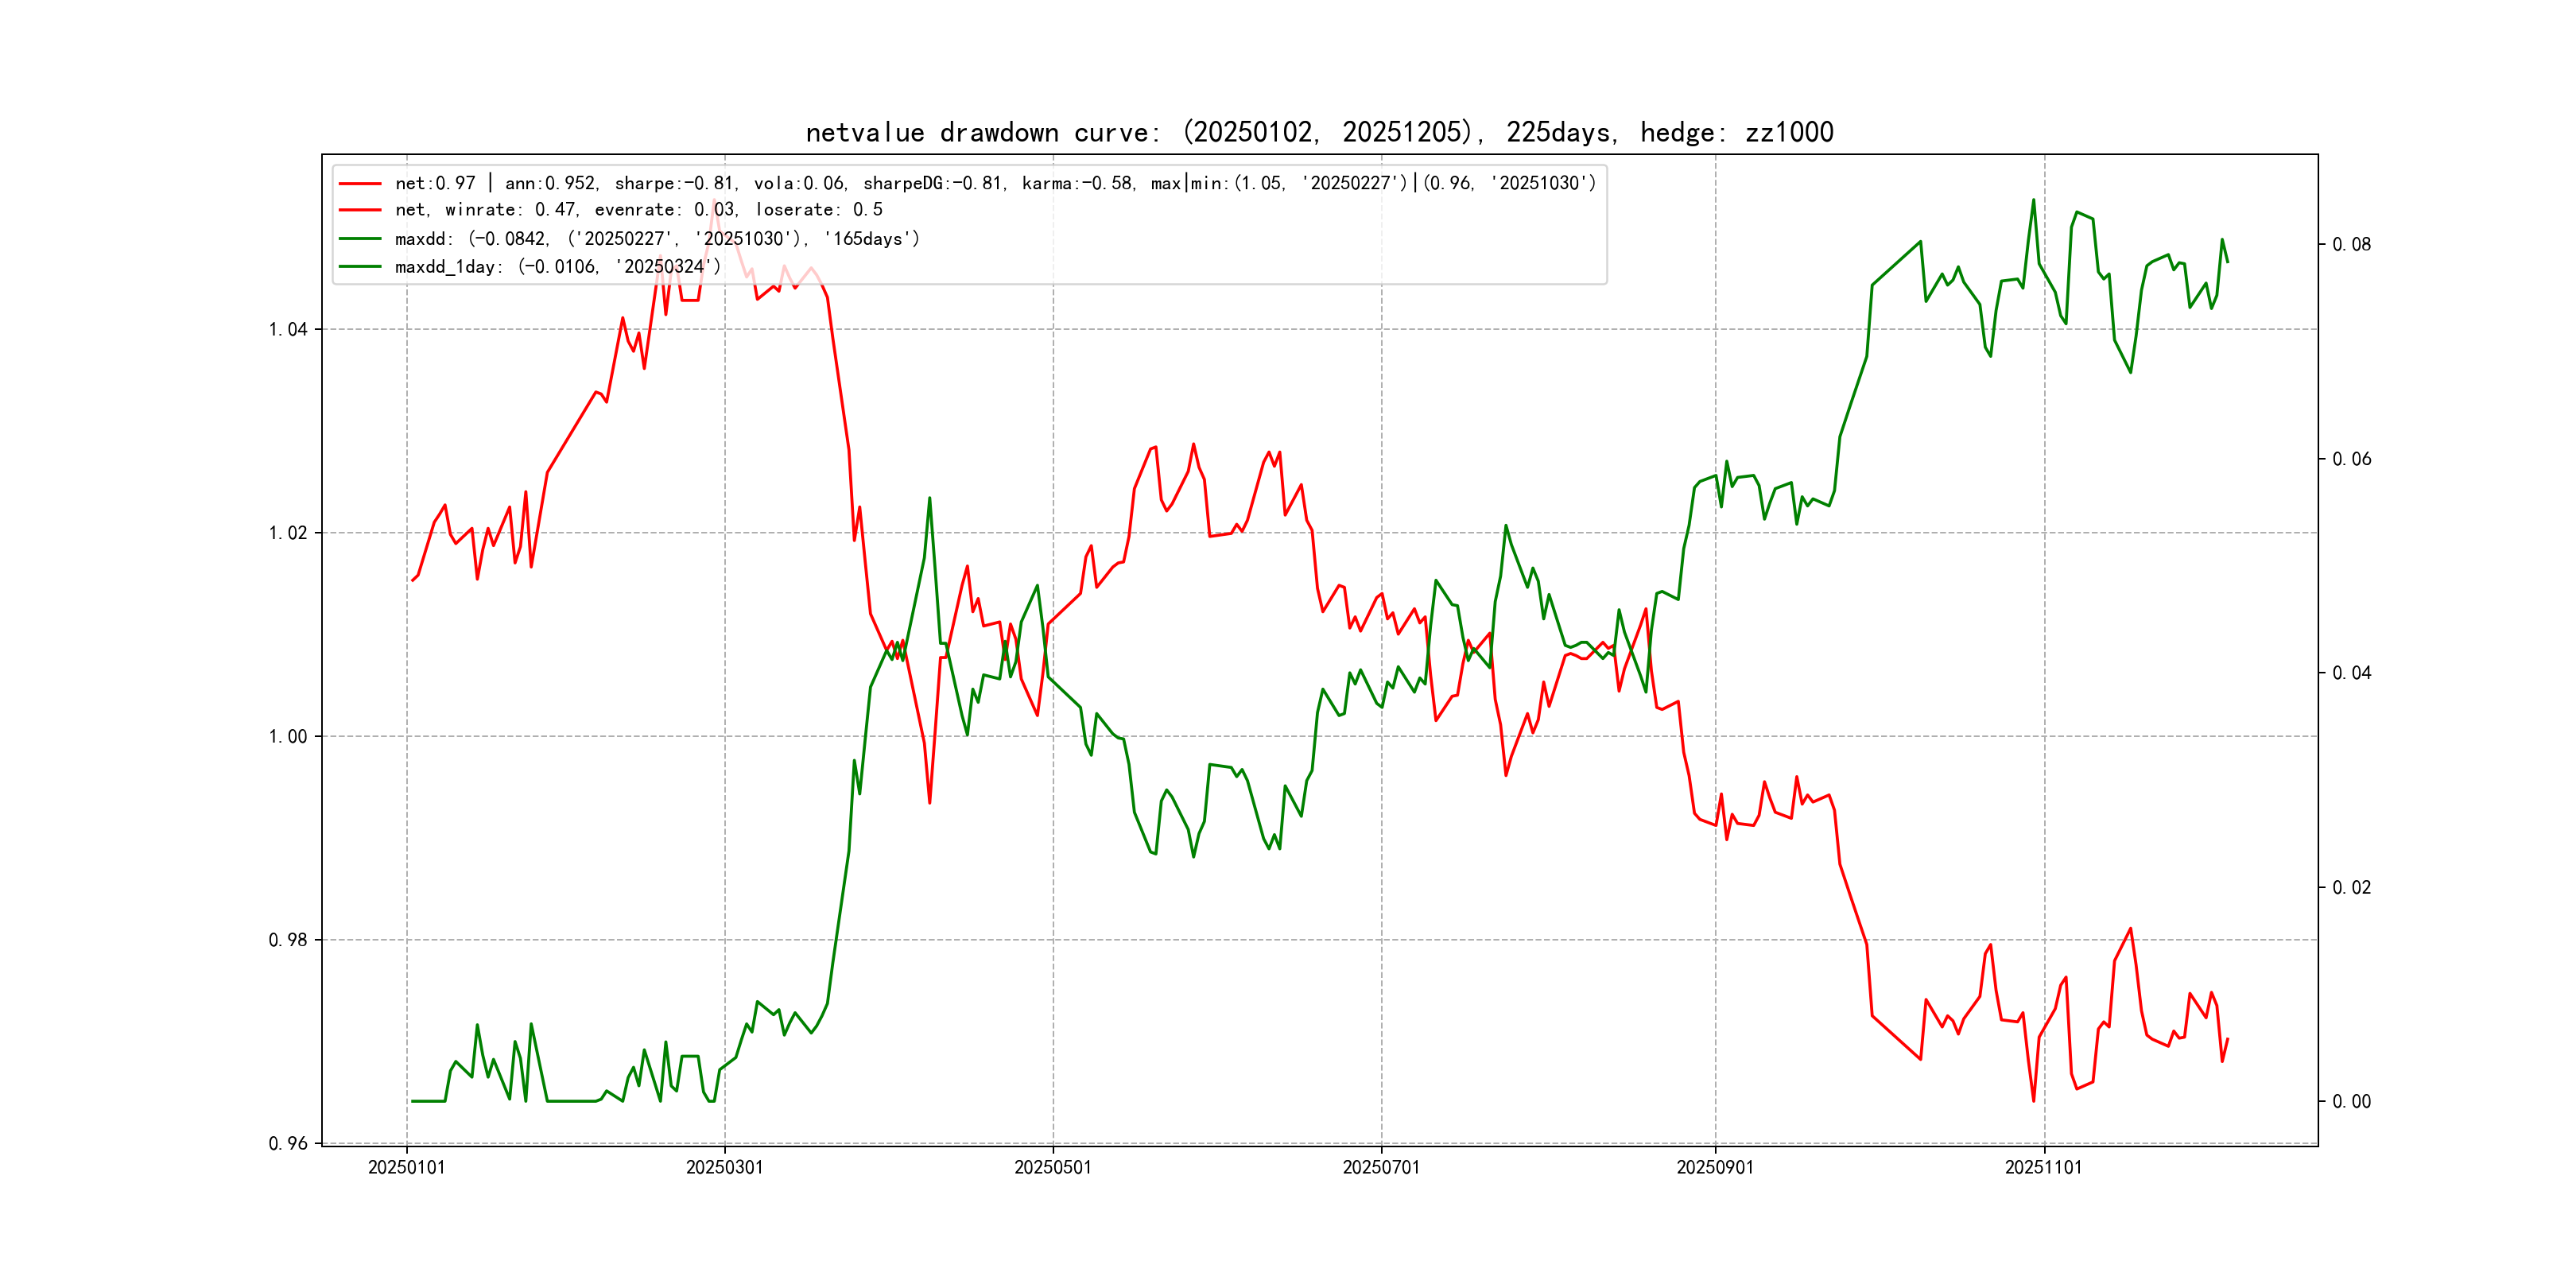Screen dimensions: 2576x1288
Task: Click the x-axis label 20250901
Action: (1715, 1168)
